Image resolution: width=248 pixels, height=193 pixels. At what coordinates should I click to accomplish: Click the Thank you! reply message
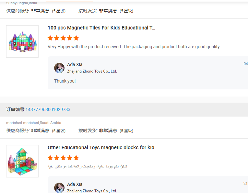coord(65,81)
